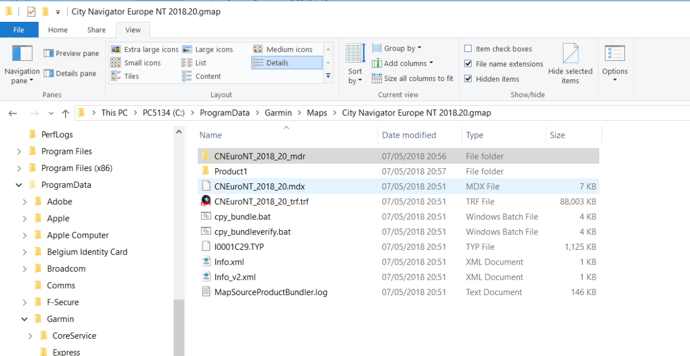Switch layout to Large icons
Image resolution: width=690 pixels, height=356 pixels.
(x=208, y=49)
